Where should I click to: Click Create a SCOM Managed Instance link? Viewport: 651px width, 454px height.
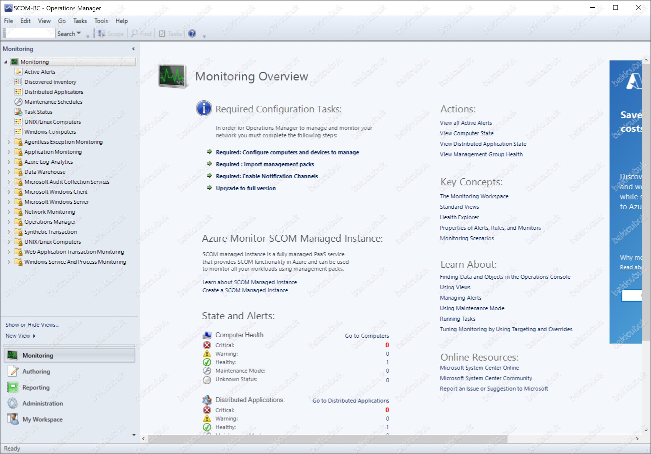tap(245, 290)
